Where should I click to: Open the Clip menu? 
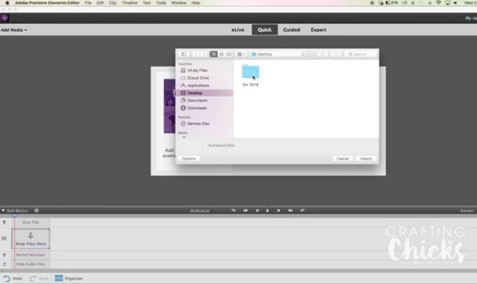point(113,3)
